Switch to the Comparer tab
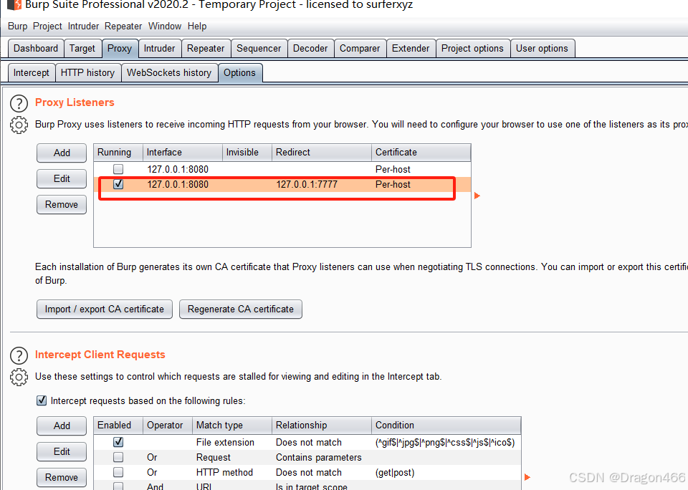 point(360,48)
